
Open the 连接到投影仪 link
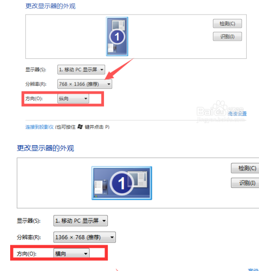tap(40, 127)
